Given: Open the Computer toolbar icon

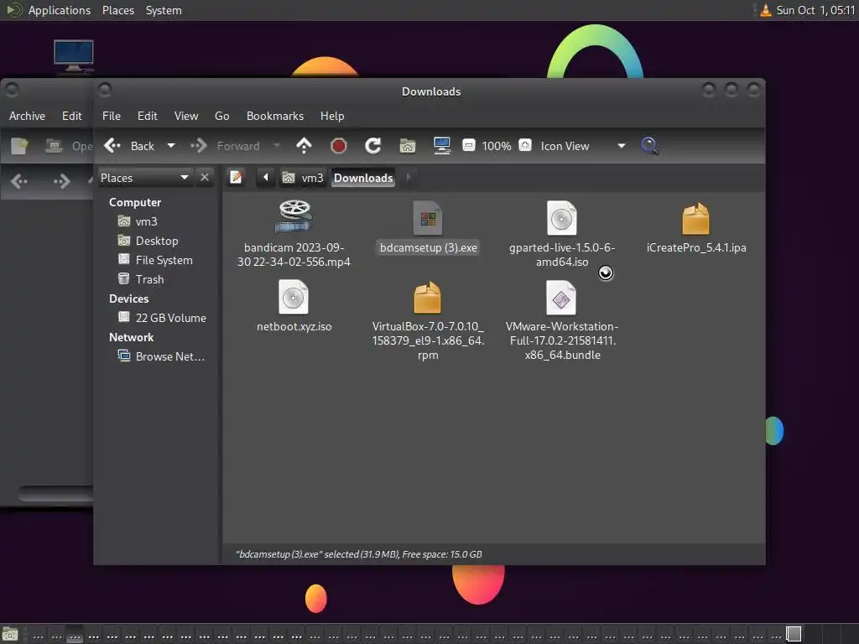Looking at the screenshot, I should [x=441, y=146].
